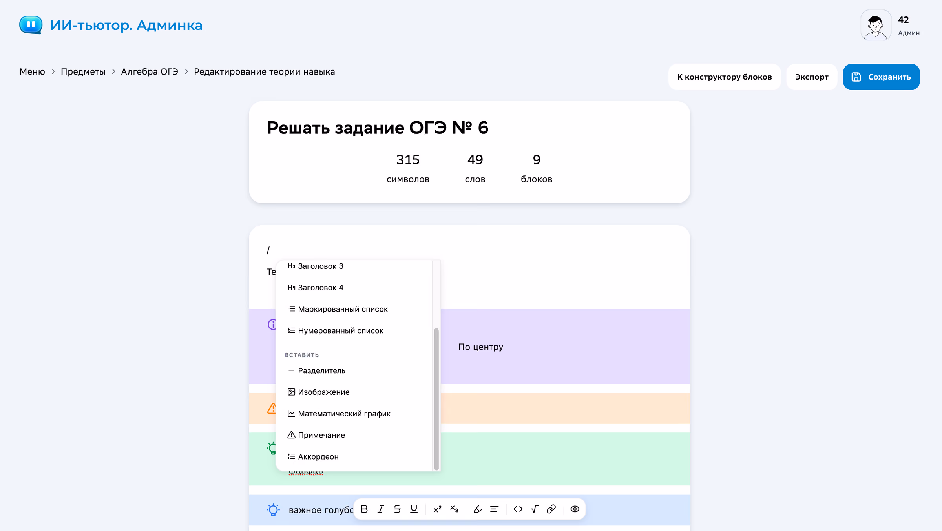Viewport: 942px width, 531px height.
Task: Insert Математический график block
Action: (354, 414)
